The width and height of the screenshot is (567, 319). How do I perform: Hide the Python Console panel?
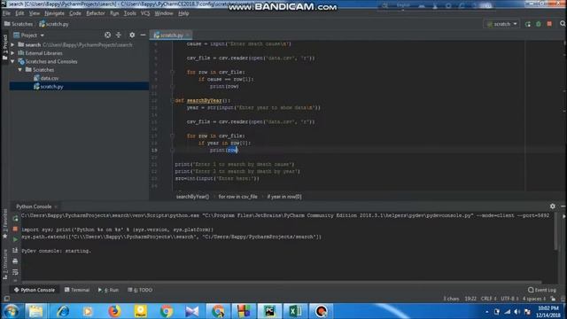(x=563, y=206)
